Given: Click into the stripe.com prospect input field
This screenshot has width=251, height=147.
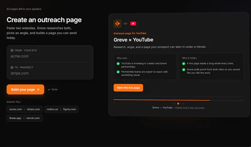Looking at the screenshot, I should pos(50,73).
